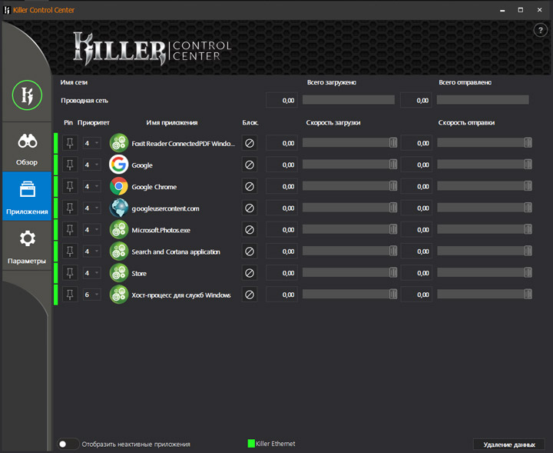Screen dimensions: 553x453
Task: Sort by Скорость загрузки column header
Action: [333, 122]
